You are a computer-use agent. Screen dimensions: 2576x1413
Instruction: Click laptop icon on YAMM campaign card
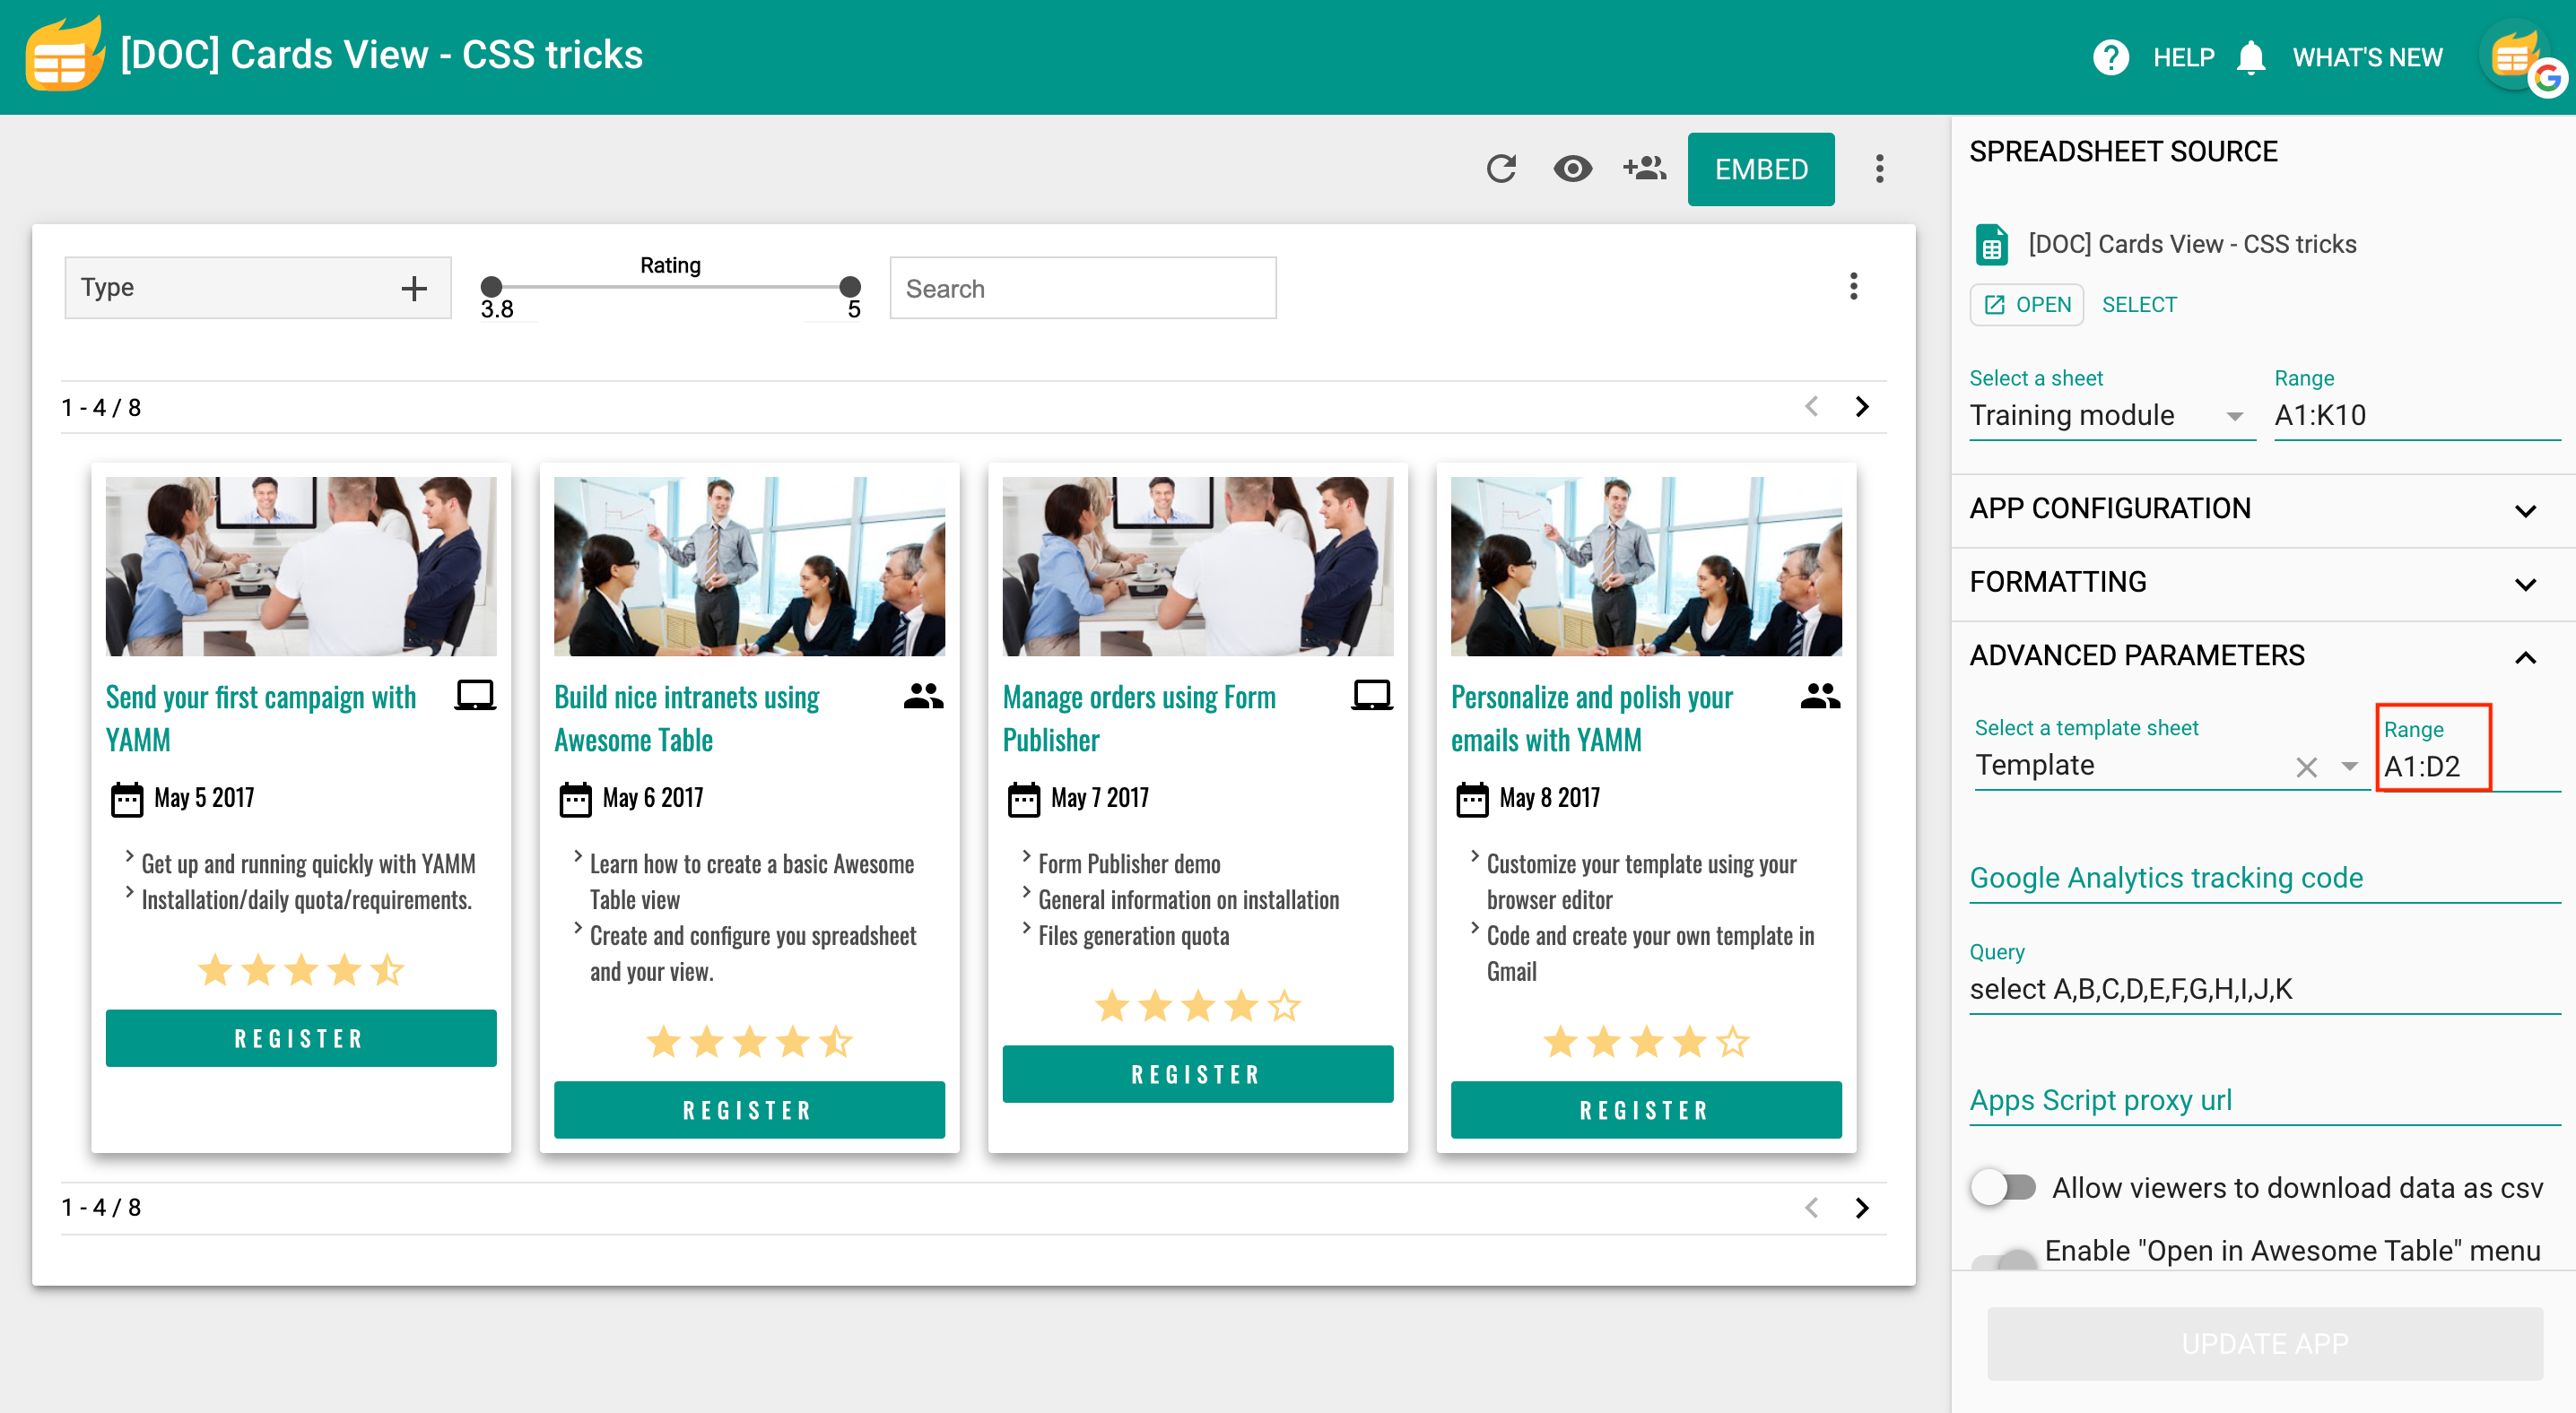pyautogui.click(x=475, y=695)
